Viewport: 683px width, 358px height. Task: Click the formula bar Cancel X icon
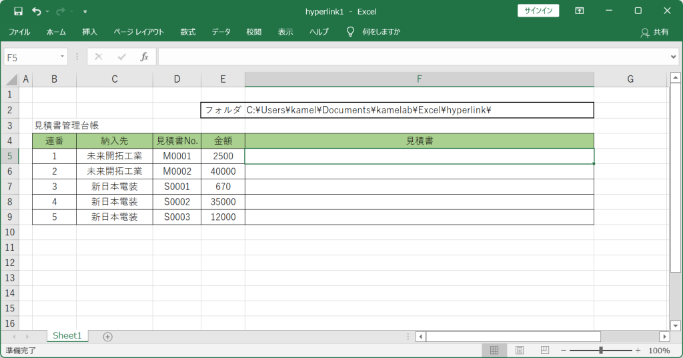click(x=99, y=57)
